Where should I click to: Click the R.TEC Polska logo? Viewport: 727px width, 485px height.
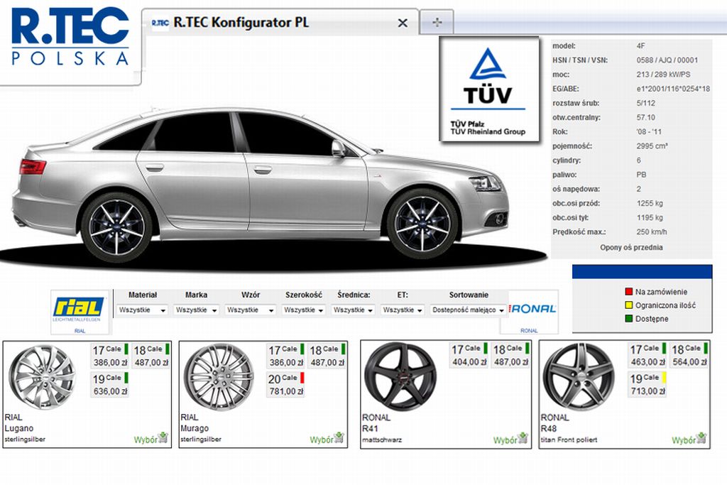[70, 37]
